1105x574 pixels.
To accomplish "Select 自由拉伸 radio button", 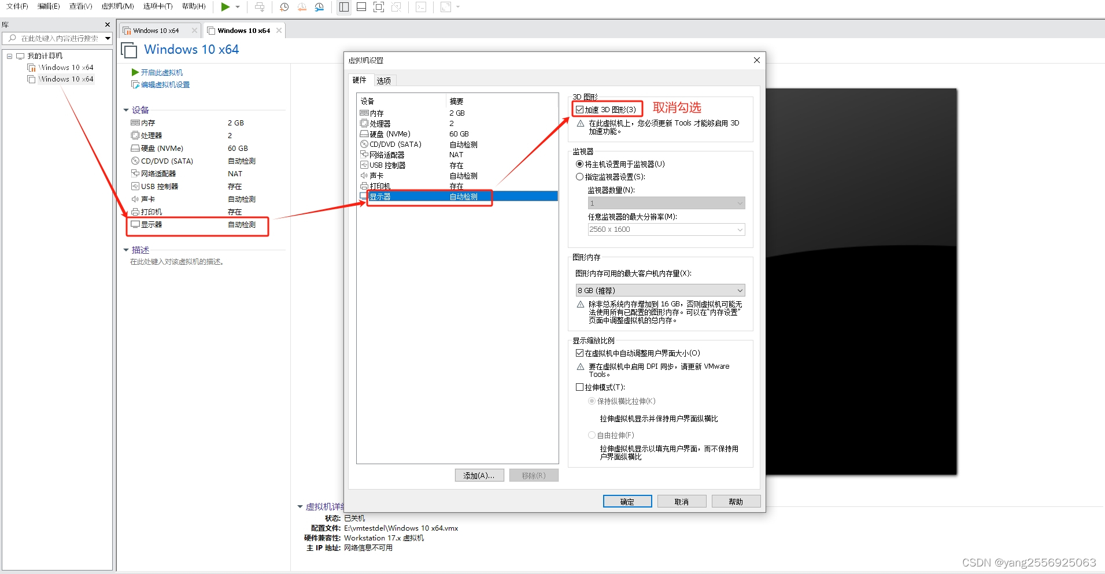I will point(592,435).
